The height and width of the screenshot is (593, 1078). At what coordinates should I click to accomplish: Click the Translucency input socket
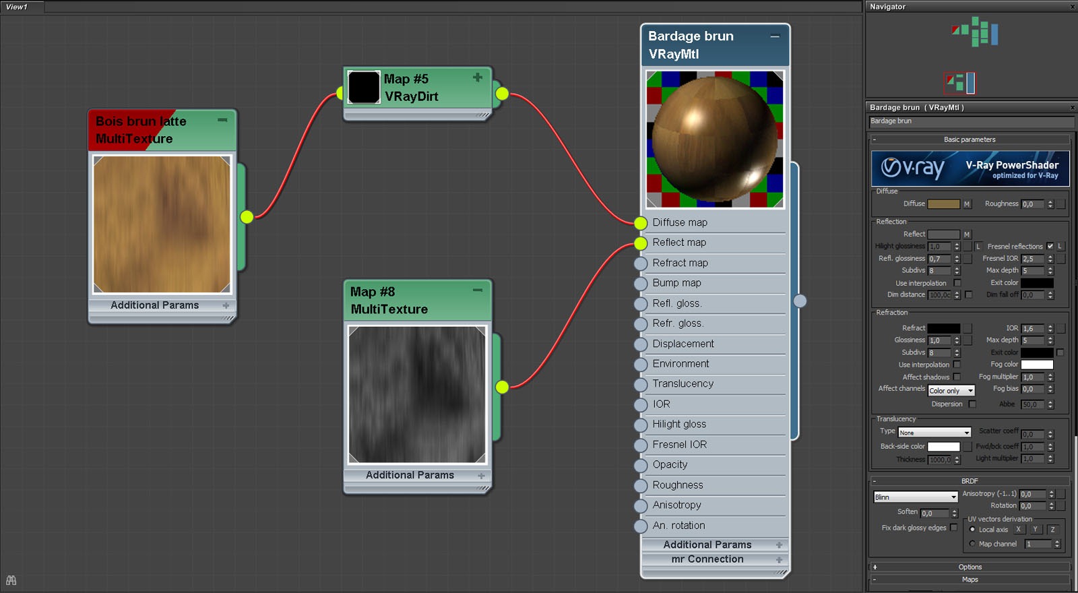click(640, 385)
